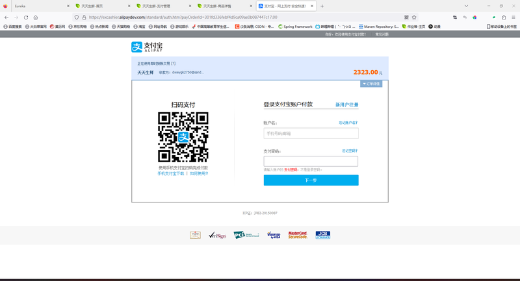Viewport: 520px width, 281px height.
Task: Click the shield tracking protection icon
Action: coord(77,18)
